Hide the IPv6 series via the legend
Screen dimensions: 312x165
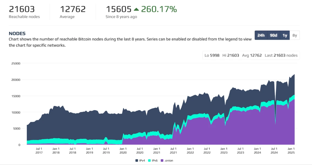tap(154, 160)
